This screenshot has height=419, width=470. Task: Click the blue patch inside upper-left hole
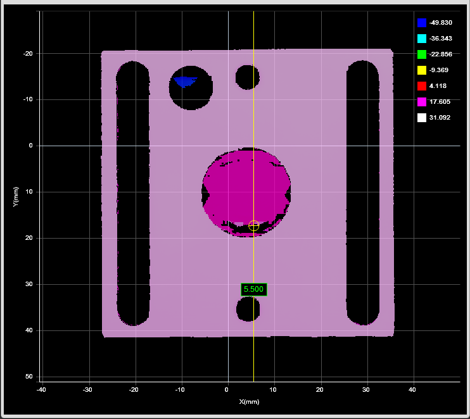coord(185,81)
